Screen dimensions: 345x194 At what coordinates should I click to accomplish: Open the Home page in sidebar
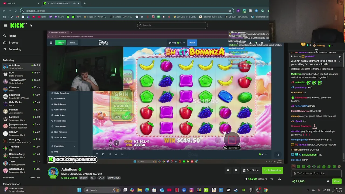click(x=12, y=36)
